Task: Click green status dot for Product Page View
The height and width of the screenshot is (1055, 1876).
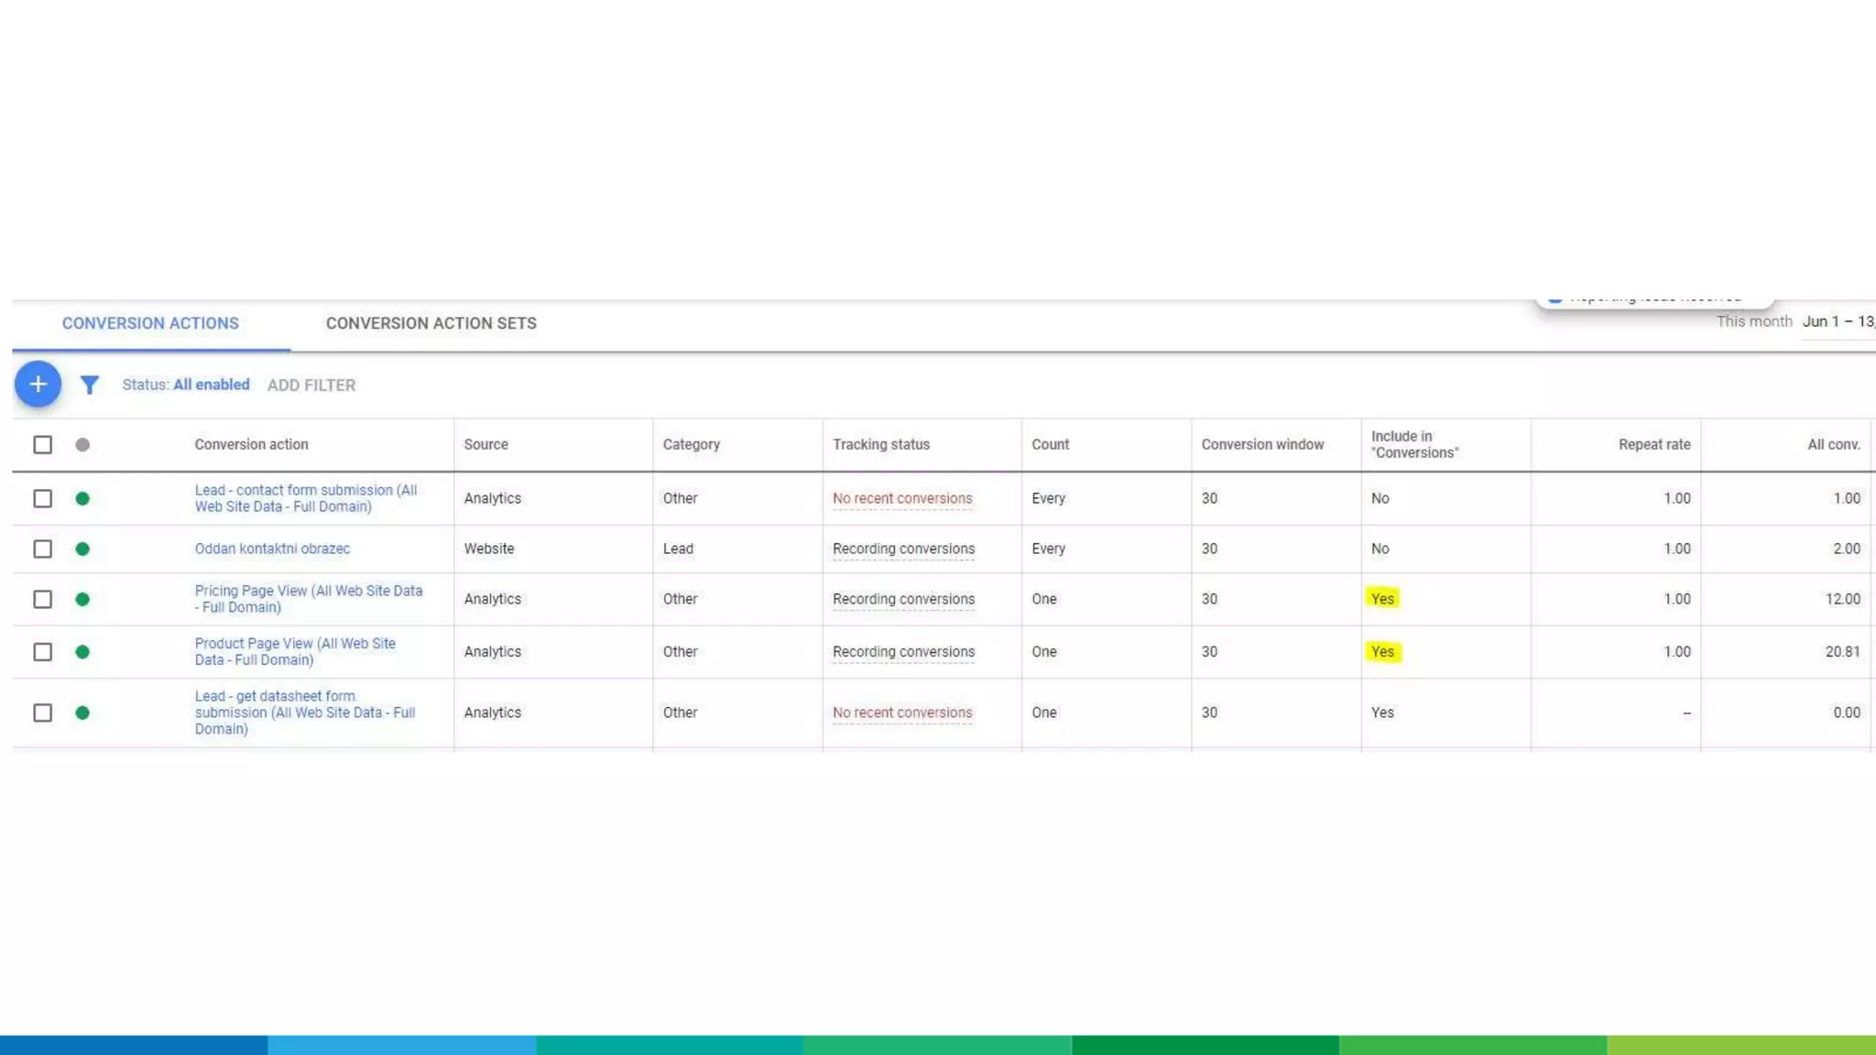Action: (x=82, y=652)
